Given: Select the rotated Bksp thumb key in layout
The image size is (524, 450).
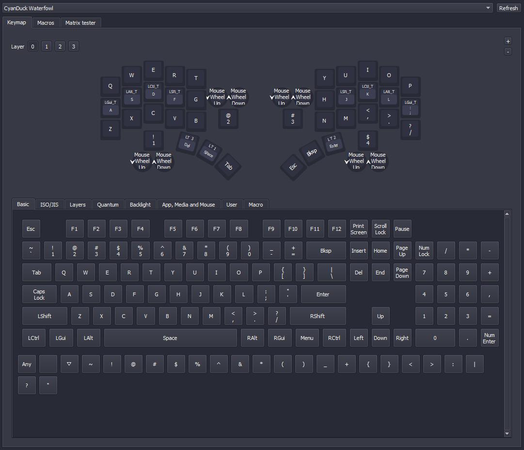Looking at the screenshot, I should (x=311, y=152).
